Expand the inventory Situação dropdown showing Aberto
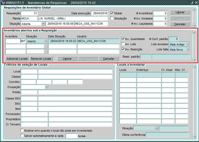 [45, 41]
